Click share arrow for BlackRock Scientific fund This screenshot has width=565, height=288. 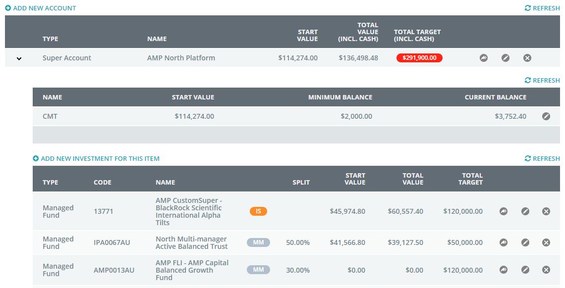click(504, 211)
